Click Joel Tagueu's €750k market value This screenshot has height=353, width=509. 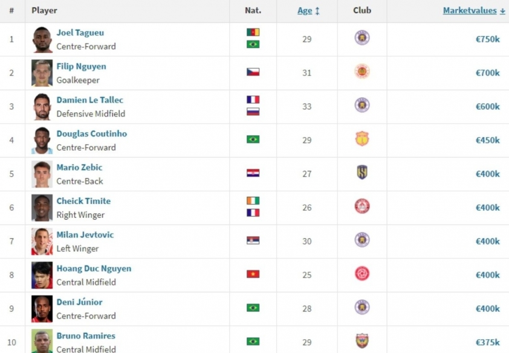coord(487,39)
